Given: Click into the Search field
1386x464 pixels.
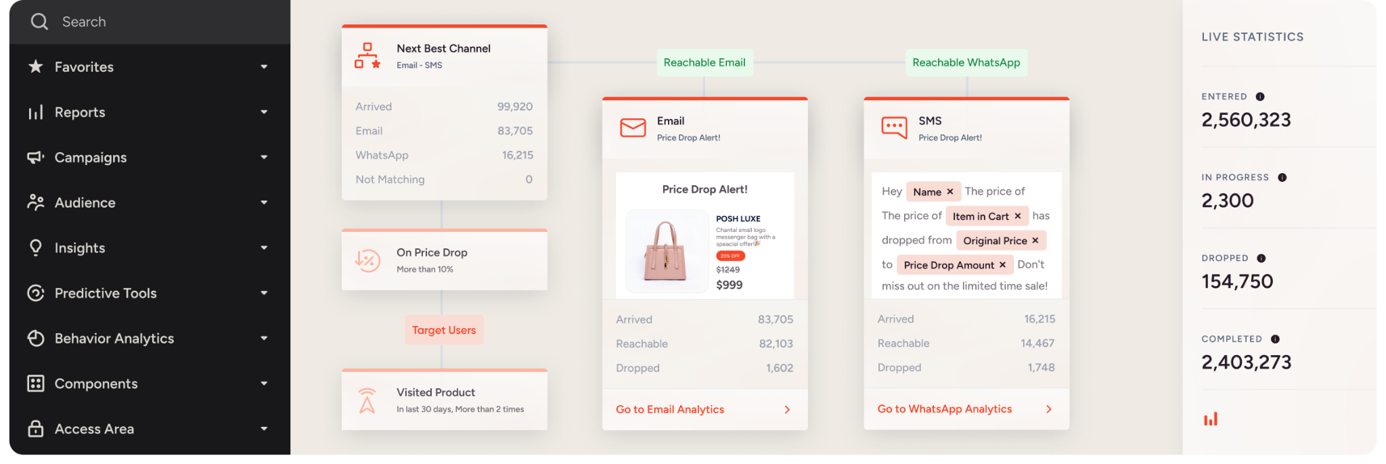Looking at the screenshot, I should tap(150, 22).
